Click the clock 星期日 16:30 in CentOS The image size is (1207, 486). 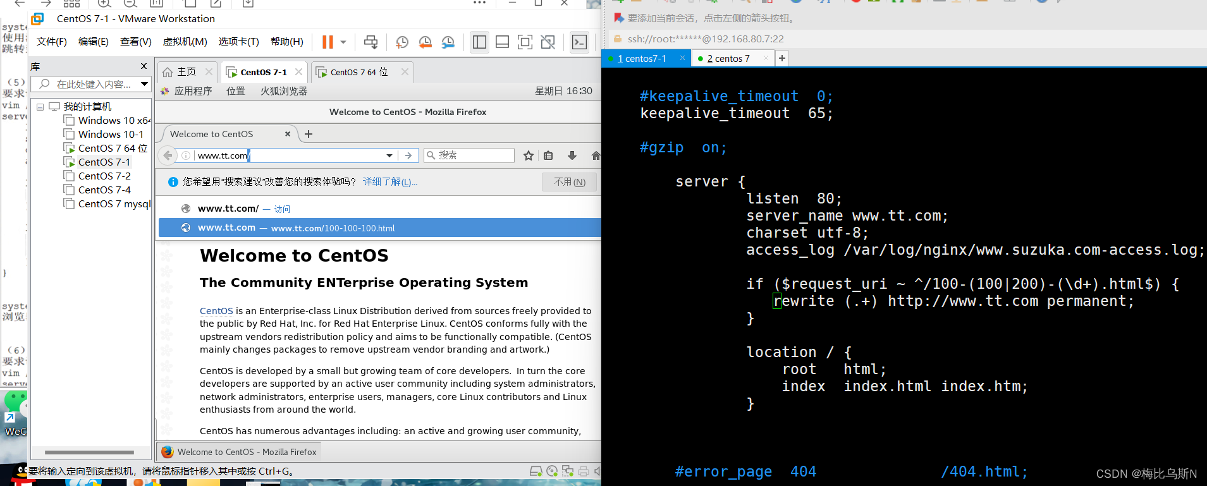tap(563, 91)
